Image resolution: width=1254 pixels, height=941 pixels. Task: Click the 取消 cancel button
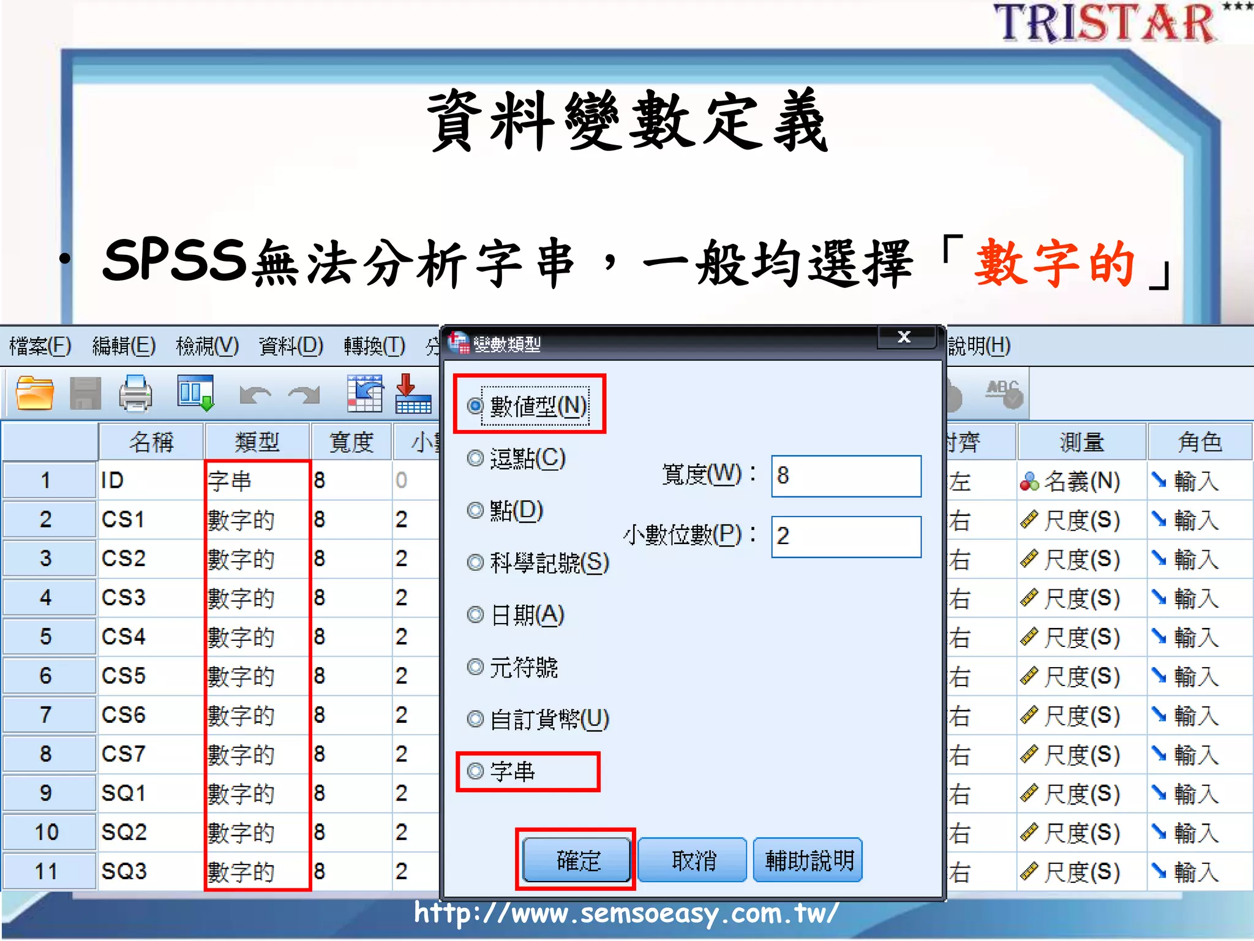(x=693, y=860)
